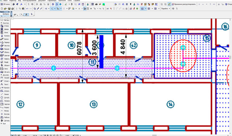232x136 pixels.
Task: Toggle the Suspend Groups highlighted icon
Action: click(x=169, y=4)
